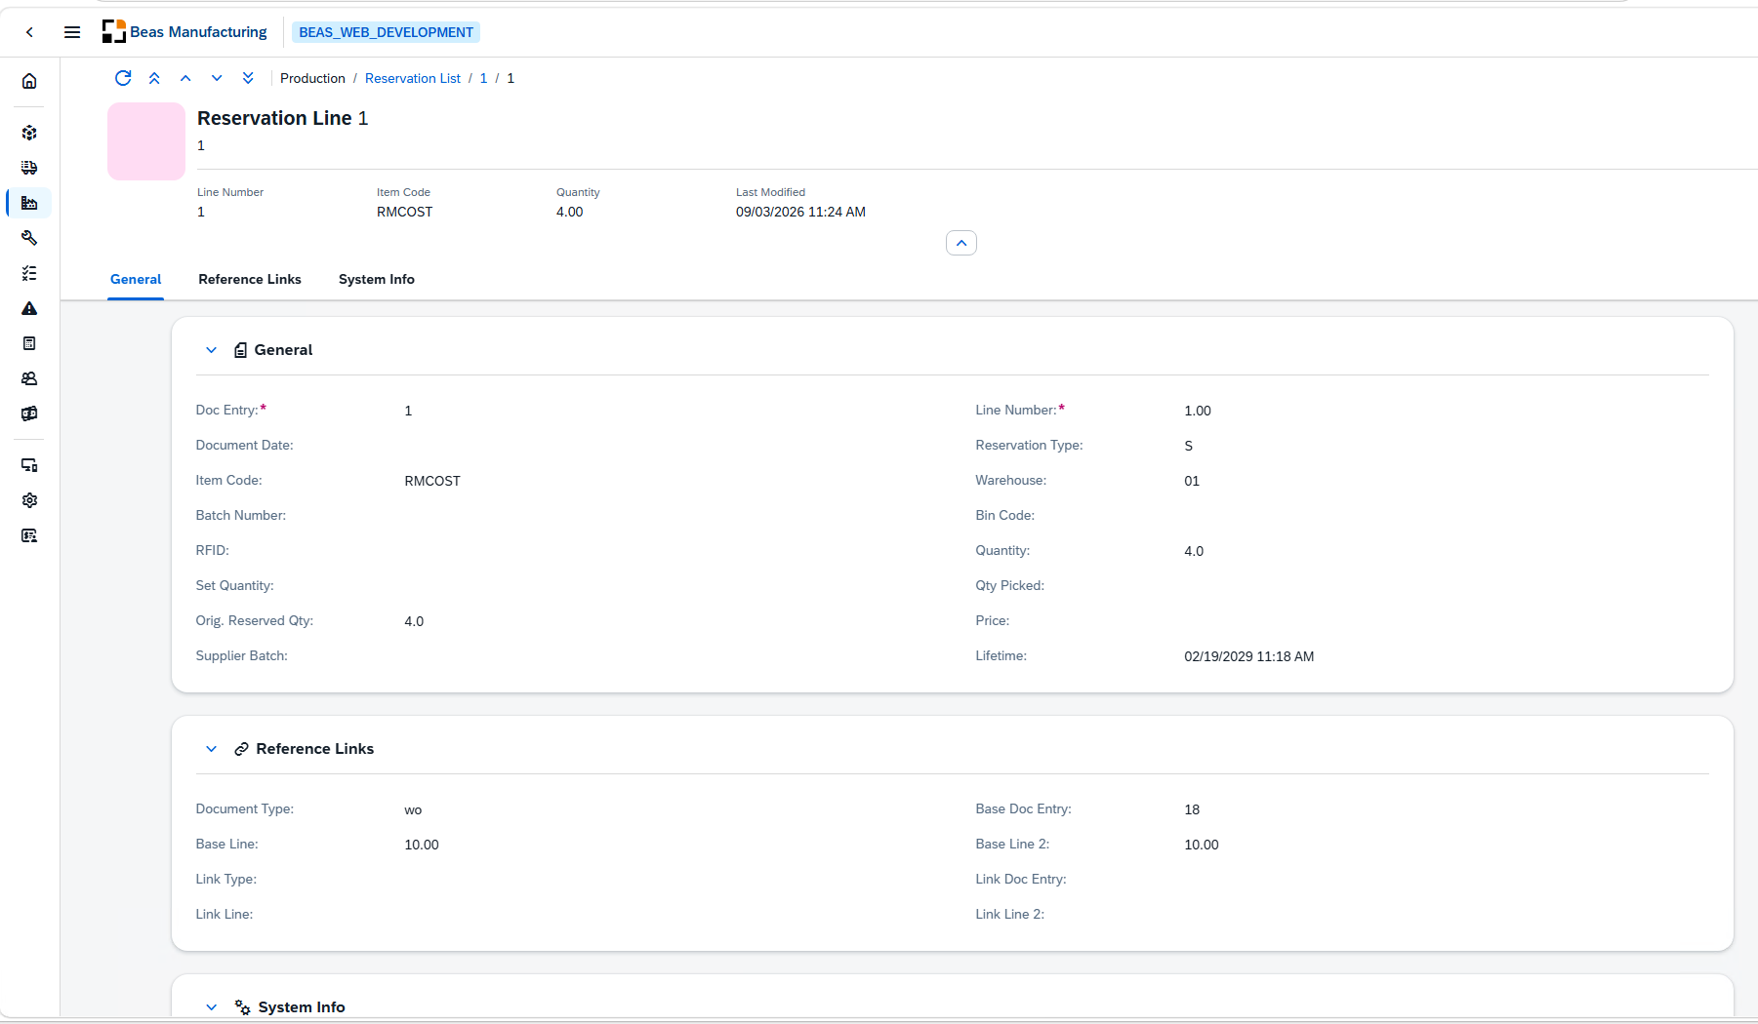Screen dimensions: 1758x1024
Task: Go back using the left arrow
Action: (30, 32)
